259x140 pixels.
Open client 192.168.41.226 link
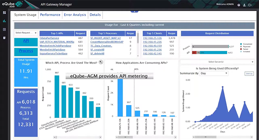(152, 42)
